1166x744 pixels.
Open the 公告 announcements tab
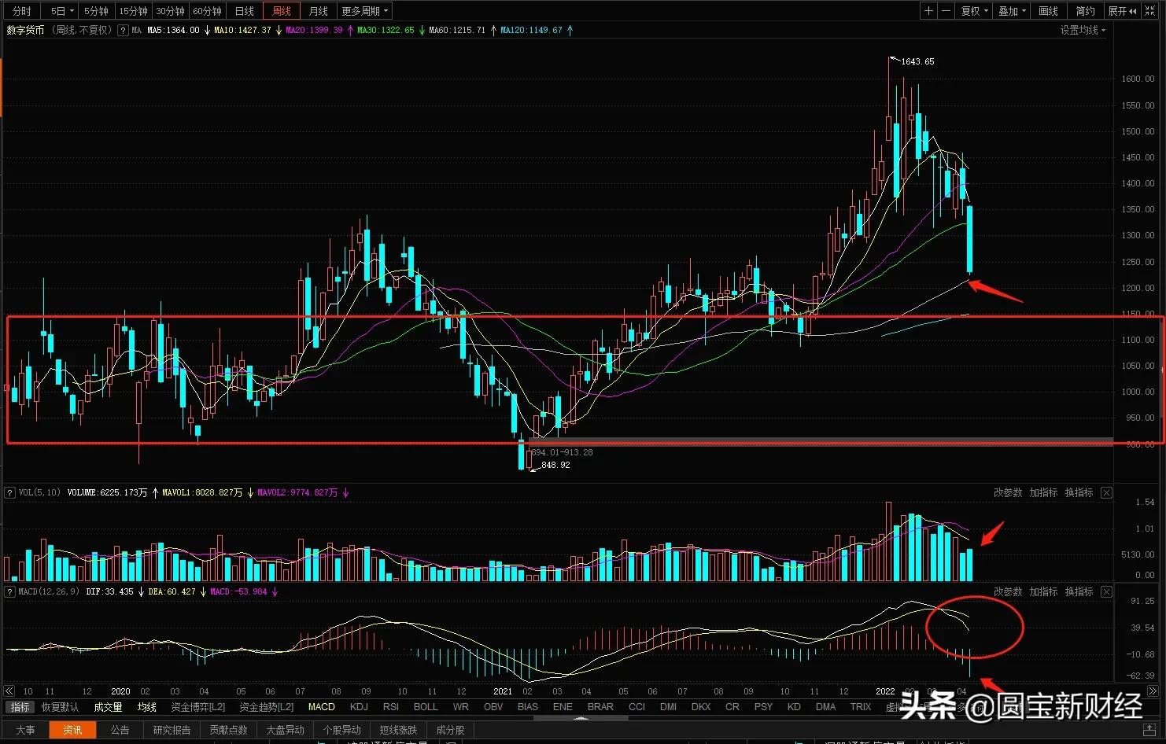coord(120,730)
